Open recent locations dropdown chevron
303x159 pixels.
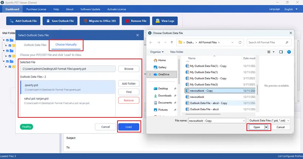(x=165, y=42)
